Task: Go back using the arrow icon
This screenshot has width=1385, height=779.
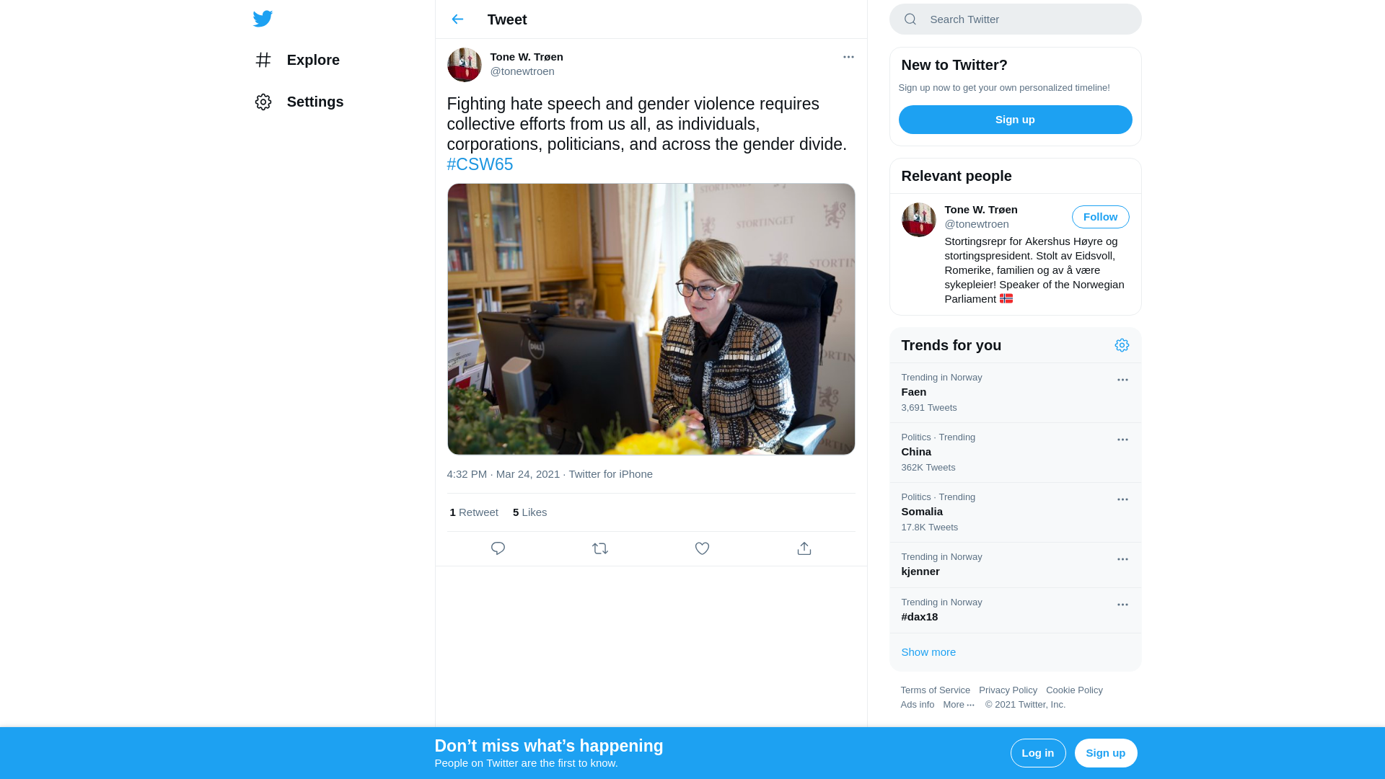Action: [x=457, y=19]
